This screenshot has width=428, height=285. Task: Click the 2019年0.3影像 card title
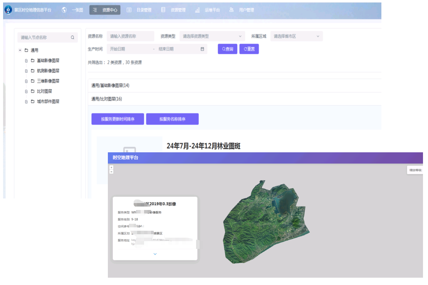(x=155, y=204)
